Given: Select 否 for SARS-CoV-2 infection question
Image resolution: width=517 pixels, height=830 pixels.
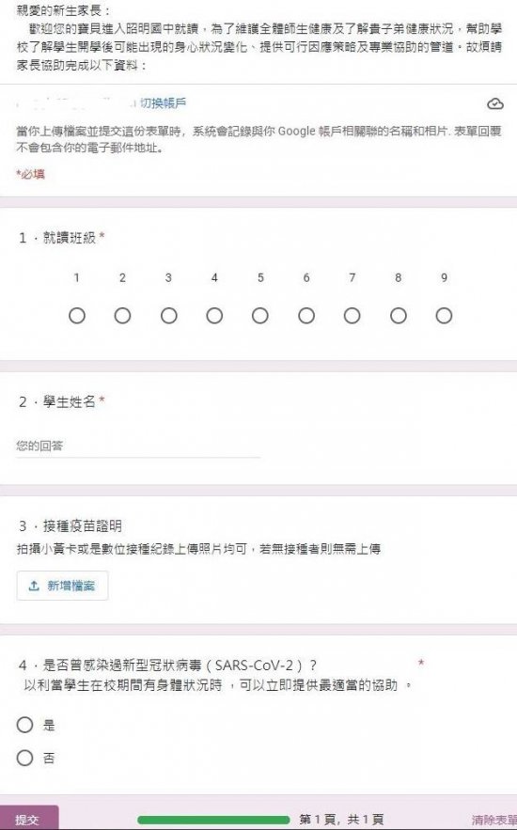Looking at the screenshot, I should (24, 758).
